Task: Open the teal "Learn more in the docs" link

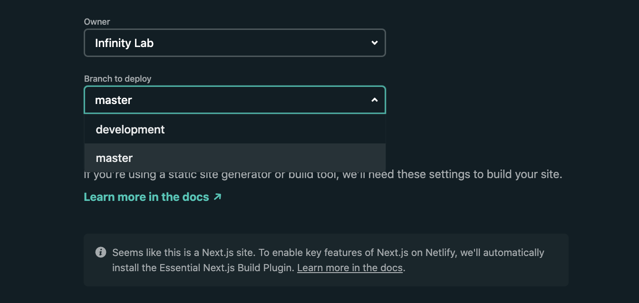Action: pyautogui.click(x=146, y=197)
